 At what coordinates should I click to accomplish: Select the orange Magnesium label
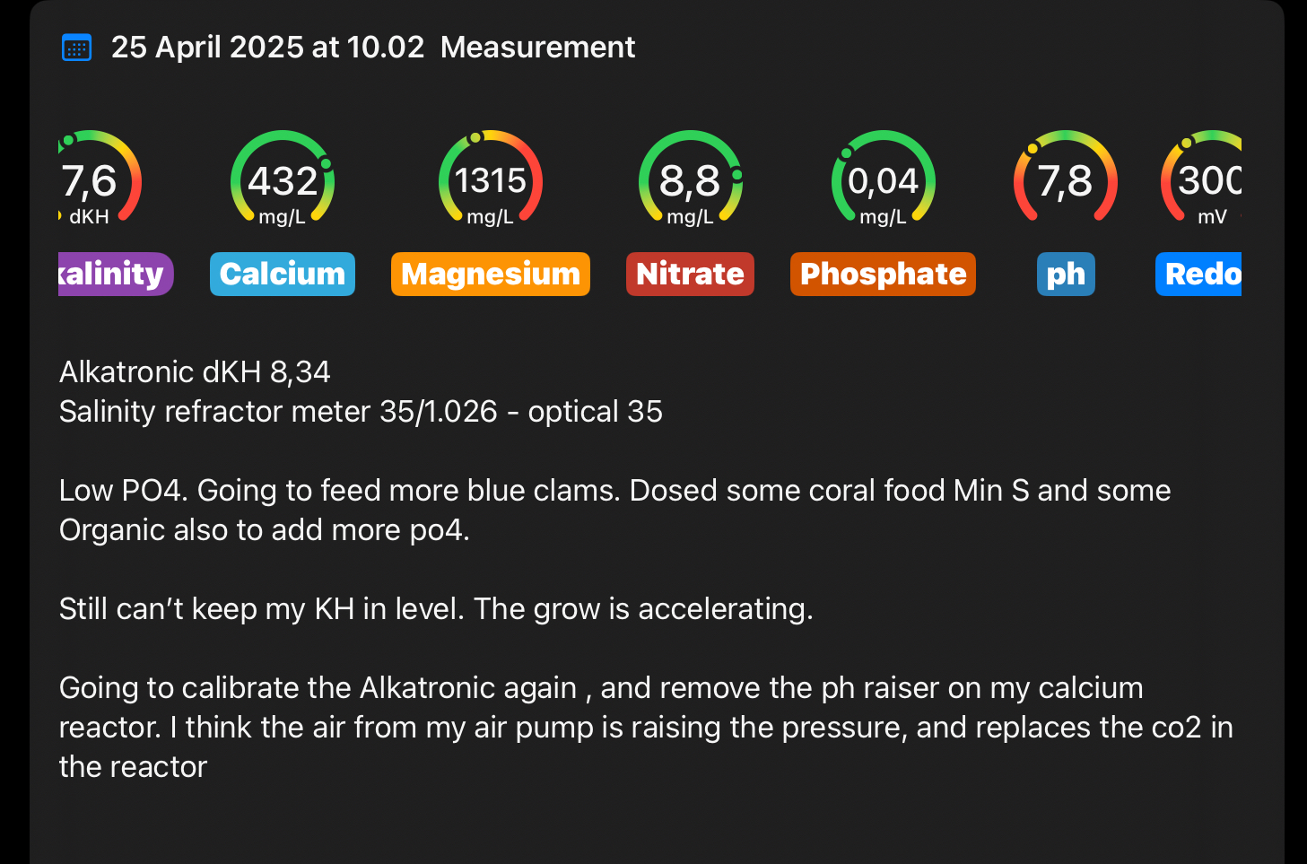[491, 274]
